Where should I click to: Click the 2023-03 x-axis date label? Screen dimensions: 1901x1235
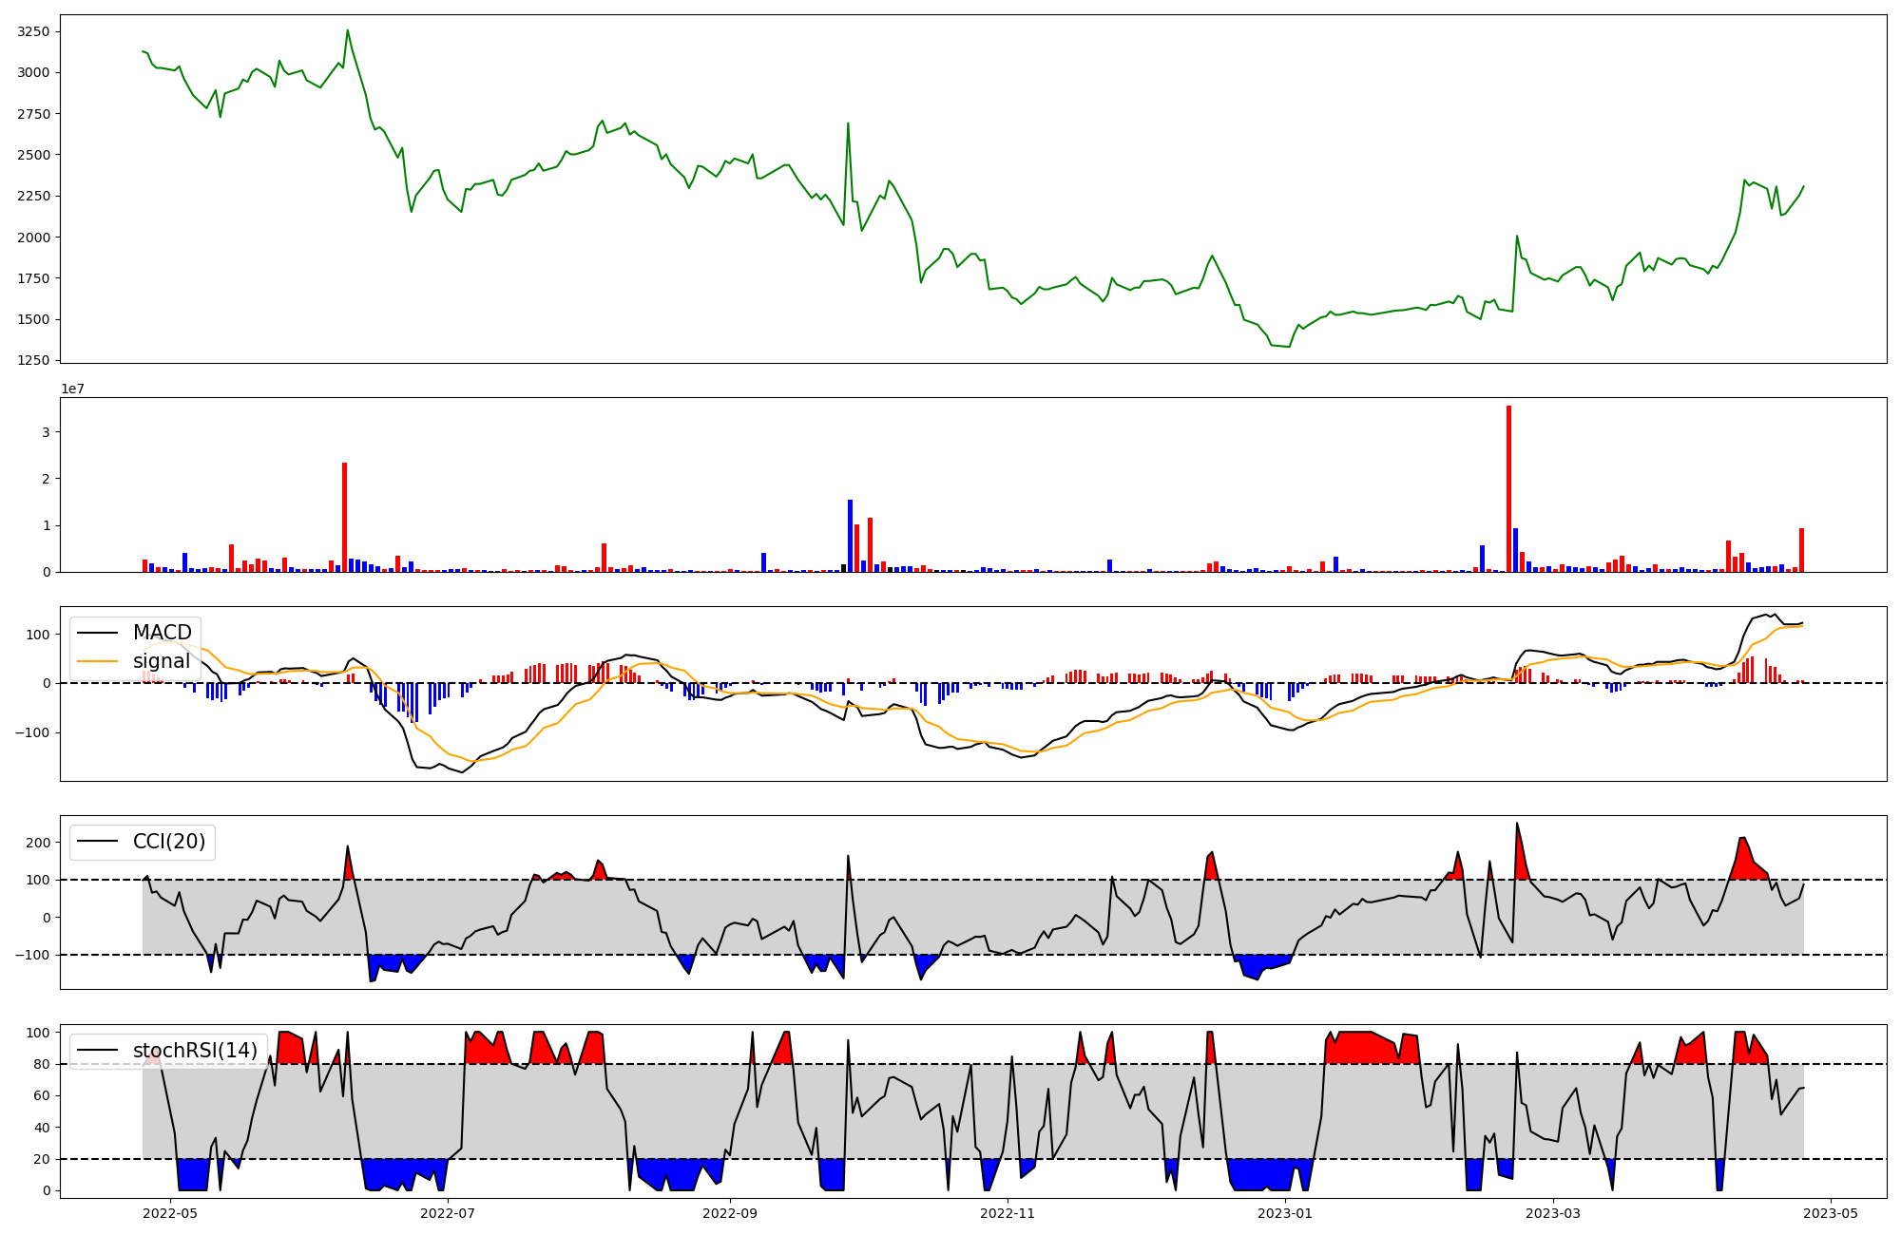click(x=1552, y=1212)
